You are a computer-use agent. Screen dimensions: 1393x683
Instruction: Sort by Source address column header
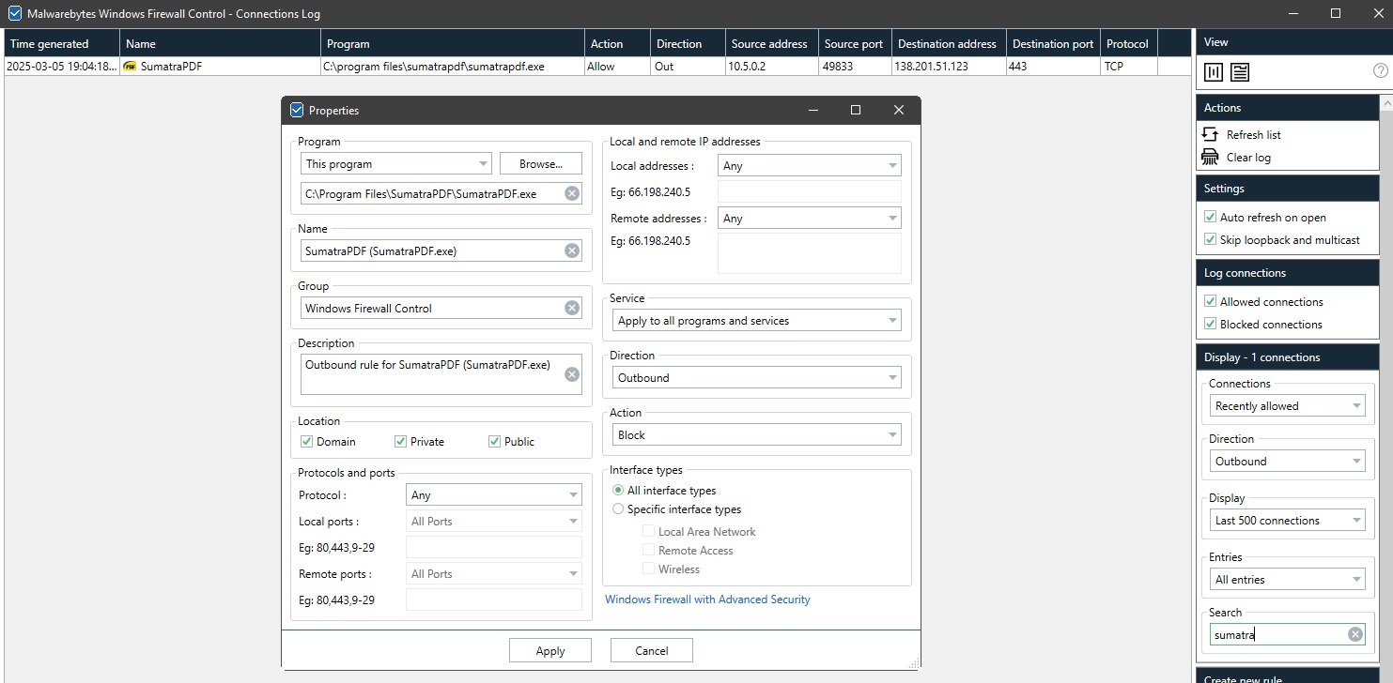click(771, 43)
